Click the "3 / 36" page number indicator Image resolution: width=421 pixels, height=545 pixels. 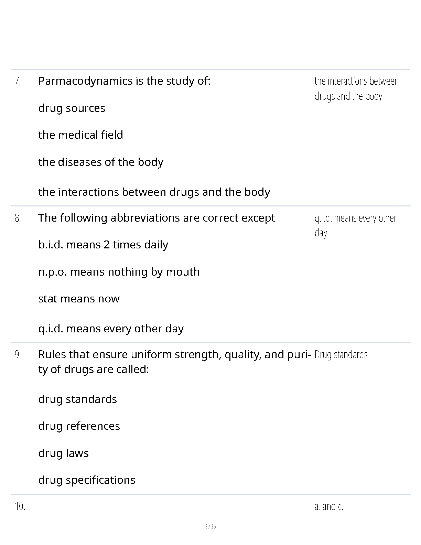tap(210, 526)
